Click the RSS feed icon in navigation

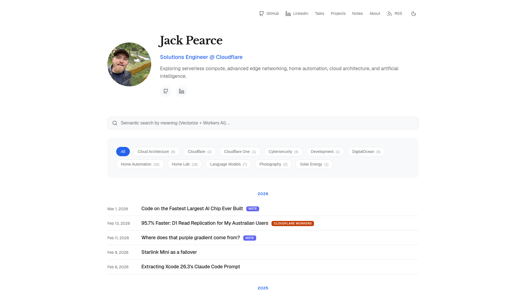pos(390,14)
